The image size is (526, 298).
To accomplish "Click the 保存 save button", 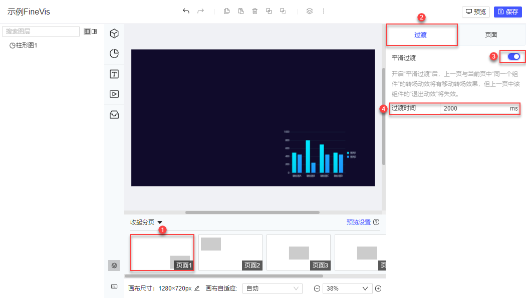I will [x=508, y=11].
